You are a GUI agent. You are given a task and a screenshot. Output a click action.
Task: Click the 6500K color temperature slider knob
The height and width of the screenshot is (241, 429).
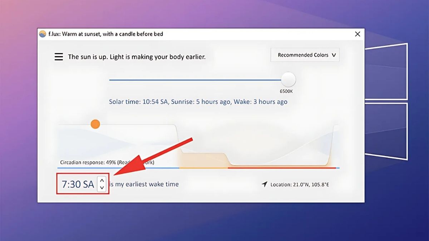(x=288, y=80)
